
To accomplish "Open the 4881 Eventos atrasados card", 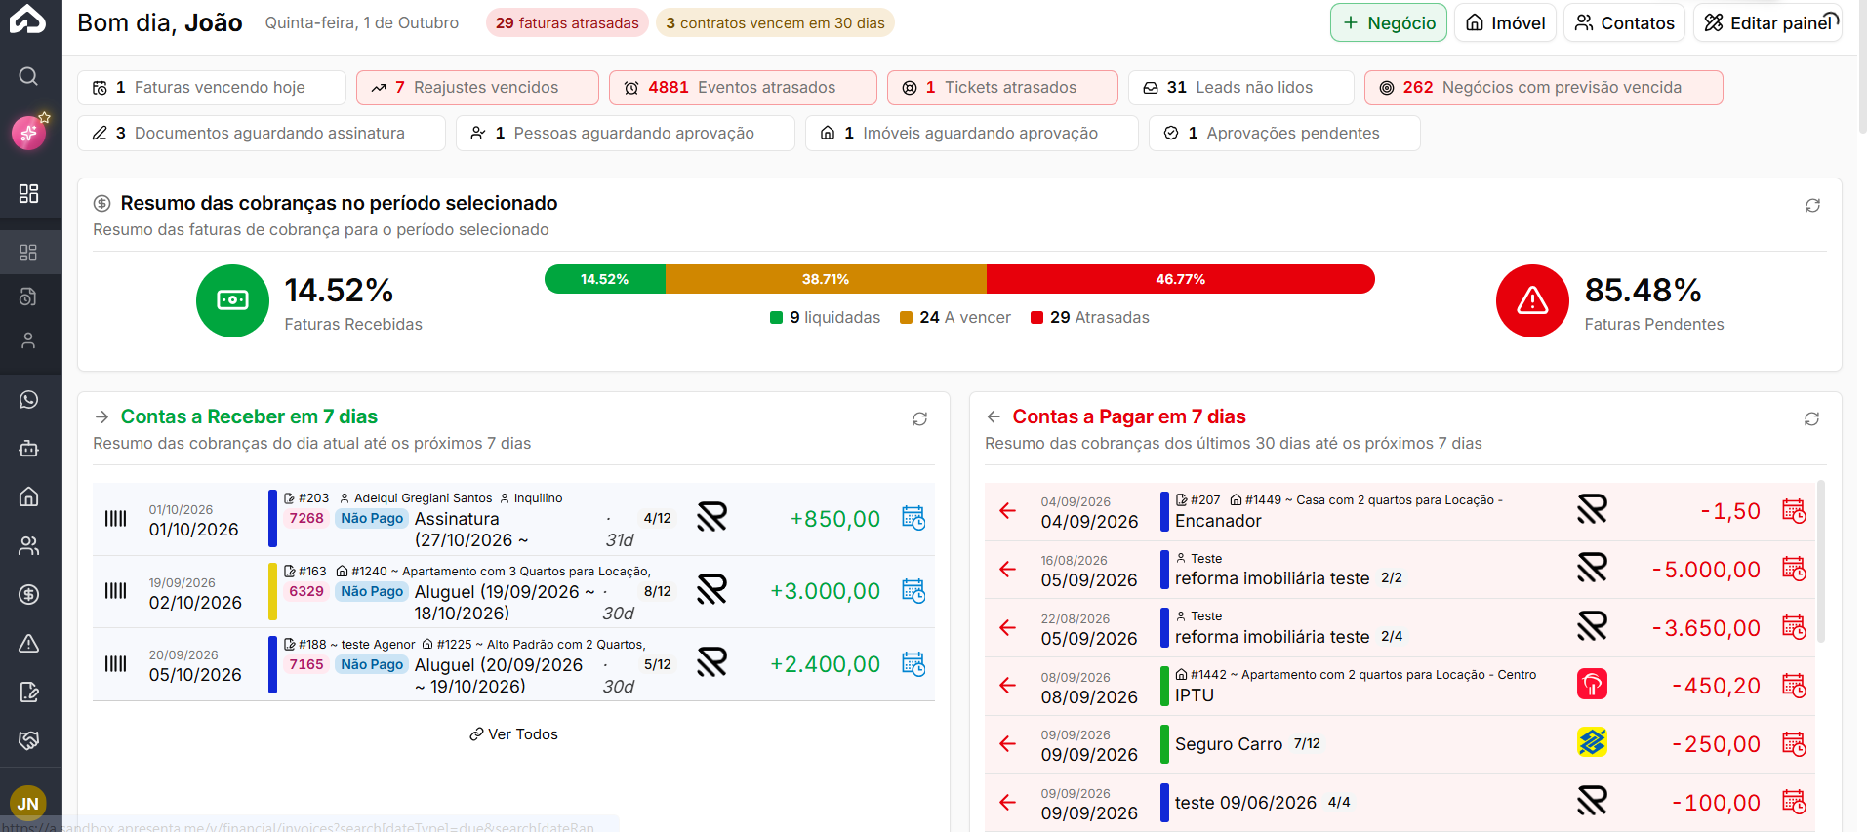I will [x=743, y=88].
